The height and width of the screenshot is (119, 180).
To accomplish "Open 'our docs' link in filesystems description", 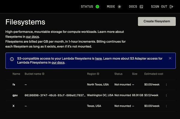I will coord(32,37).
